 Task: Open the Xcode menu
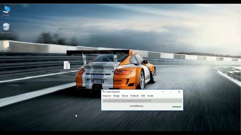coord(150,96)
